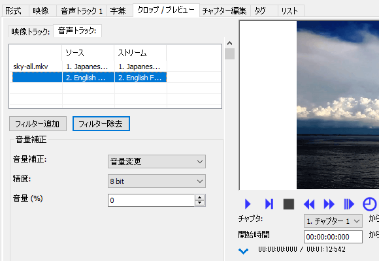Increase 音量 (%) with the up spinner arrow
The height and width of the screenshot is (261, 379).
200,198
